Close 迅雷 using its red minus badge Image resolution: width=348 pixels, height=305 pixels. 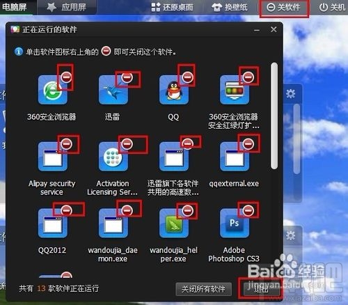127,77
